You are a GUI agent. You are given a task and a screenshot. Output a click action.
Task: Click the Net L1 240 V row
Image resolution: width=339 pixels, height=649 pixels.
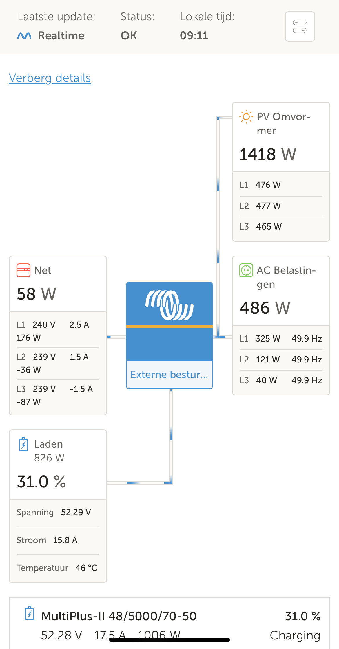pos(53,331)
